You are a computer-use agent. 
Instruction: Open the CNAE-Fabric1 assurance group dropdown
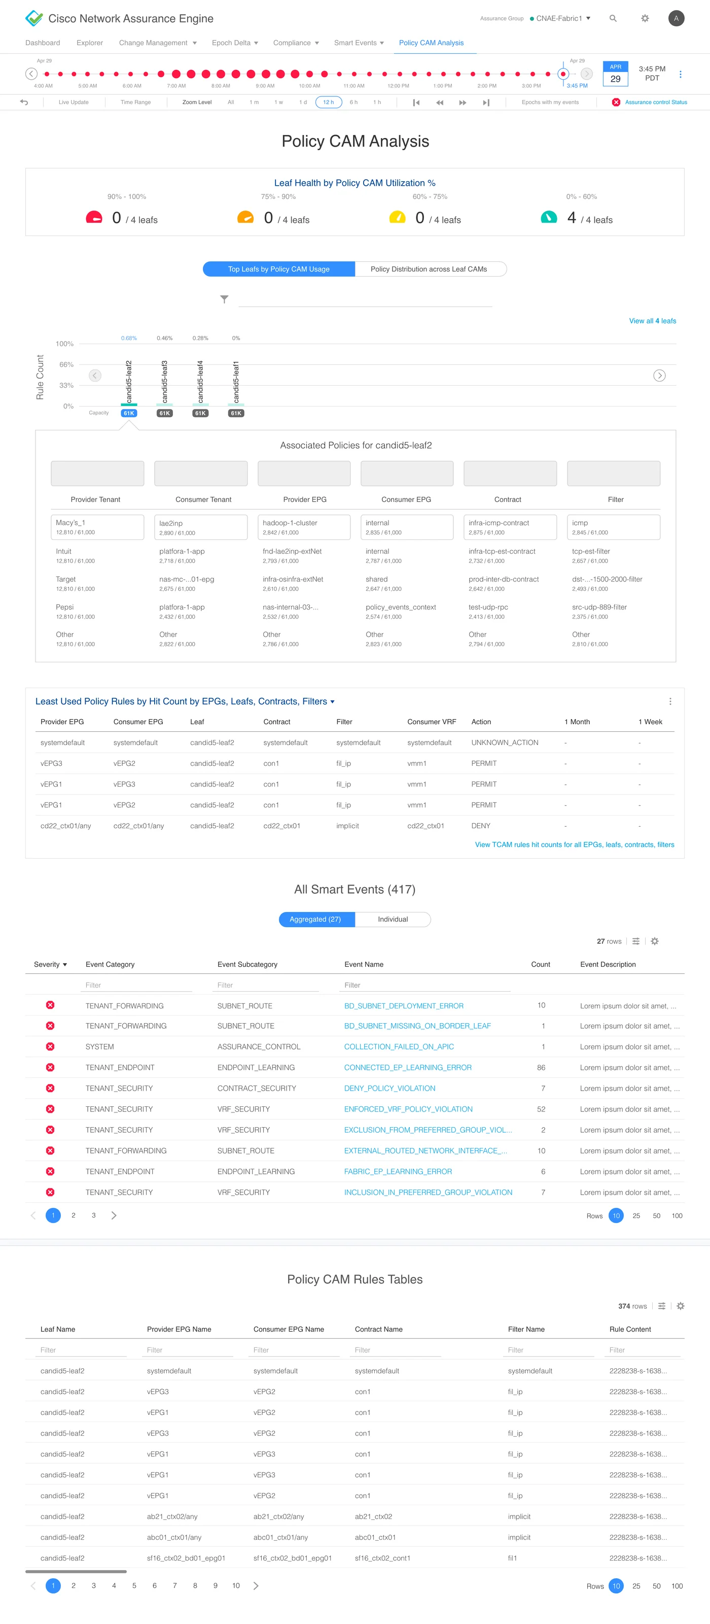point(560,18)
